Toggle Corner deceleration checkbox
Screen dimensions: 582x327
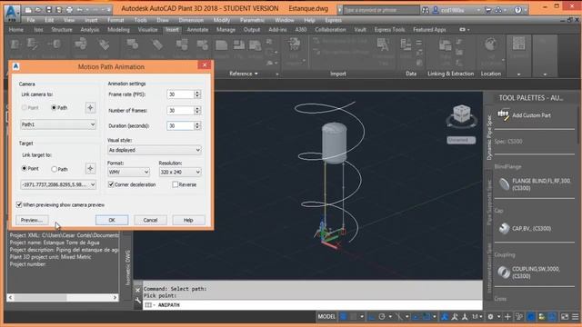(111, 184)
